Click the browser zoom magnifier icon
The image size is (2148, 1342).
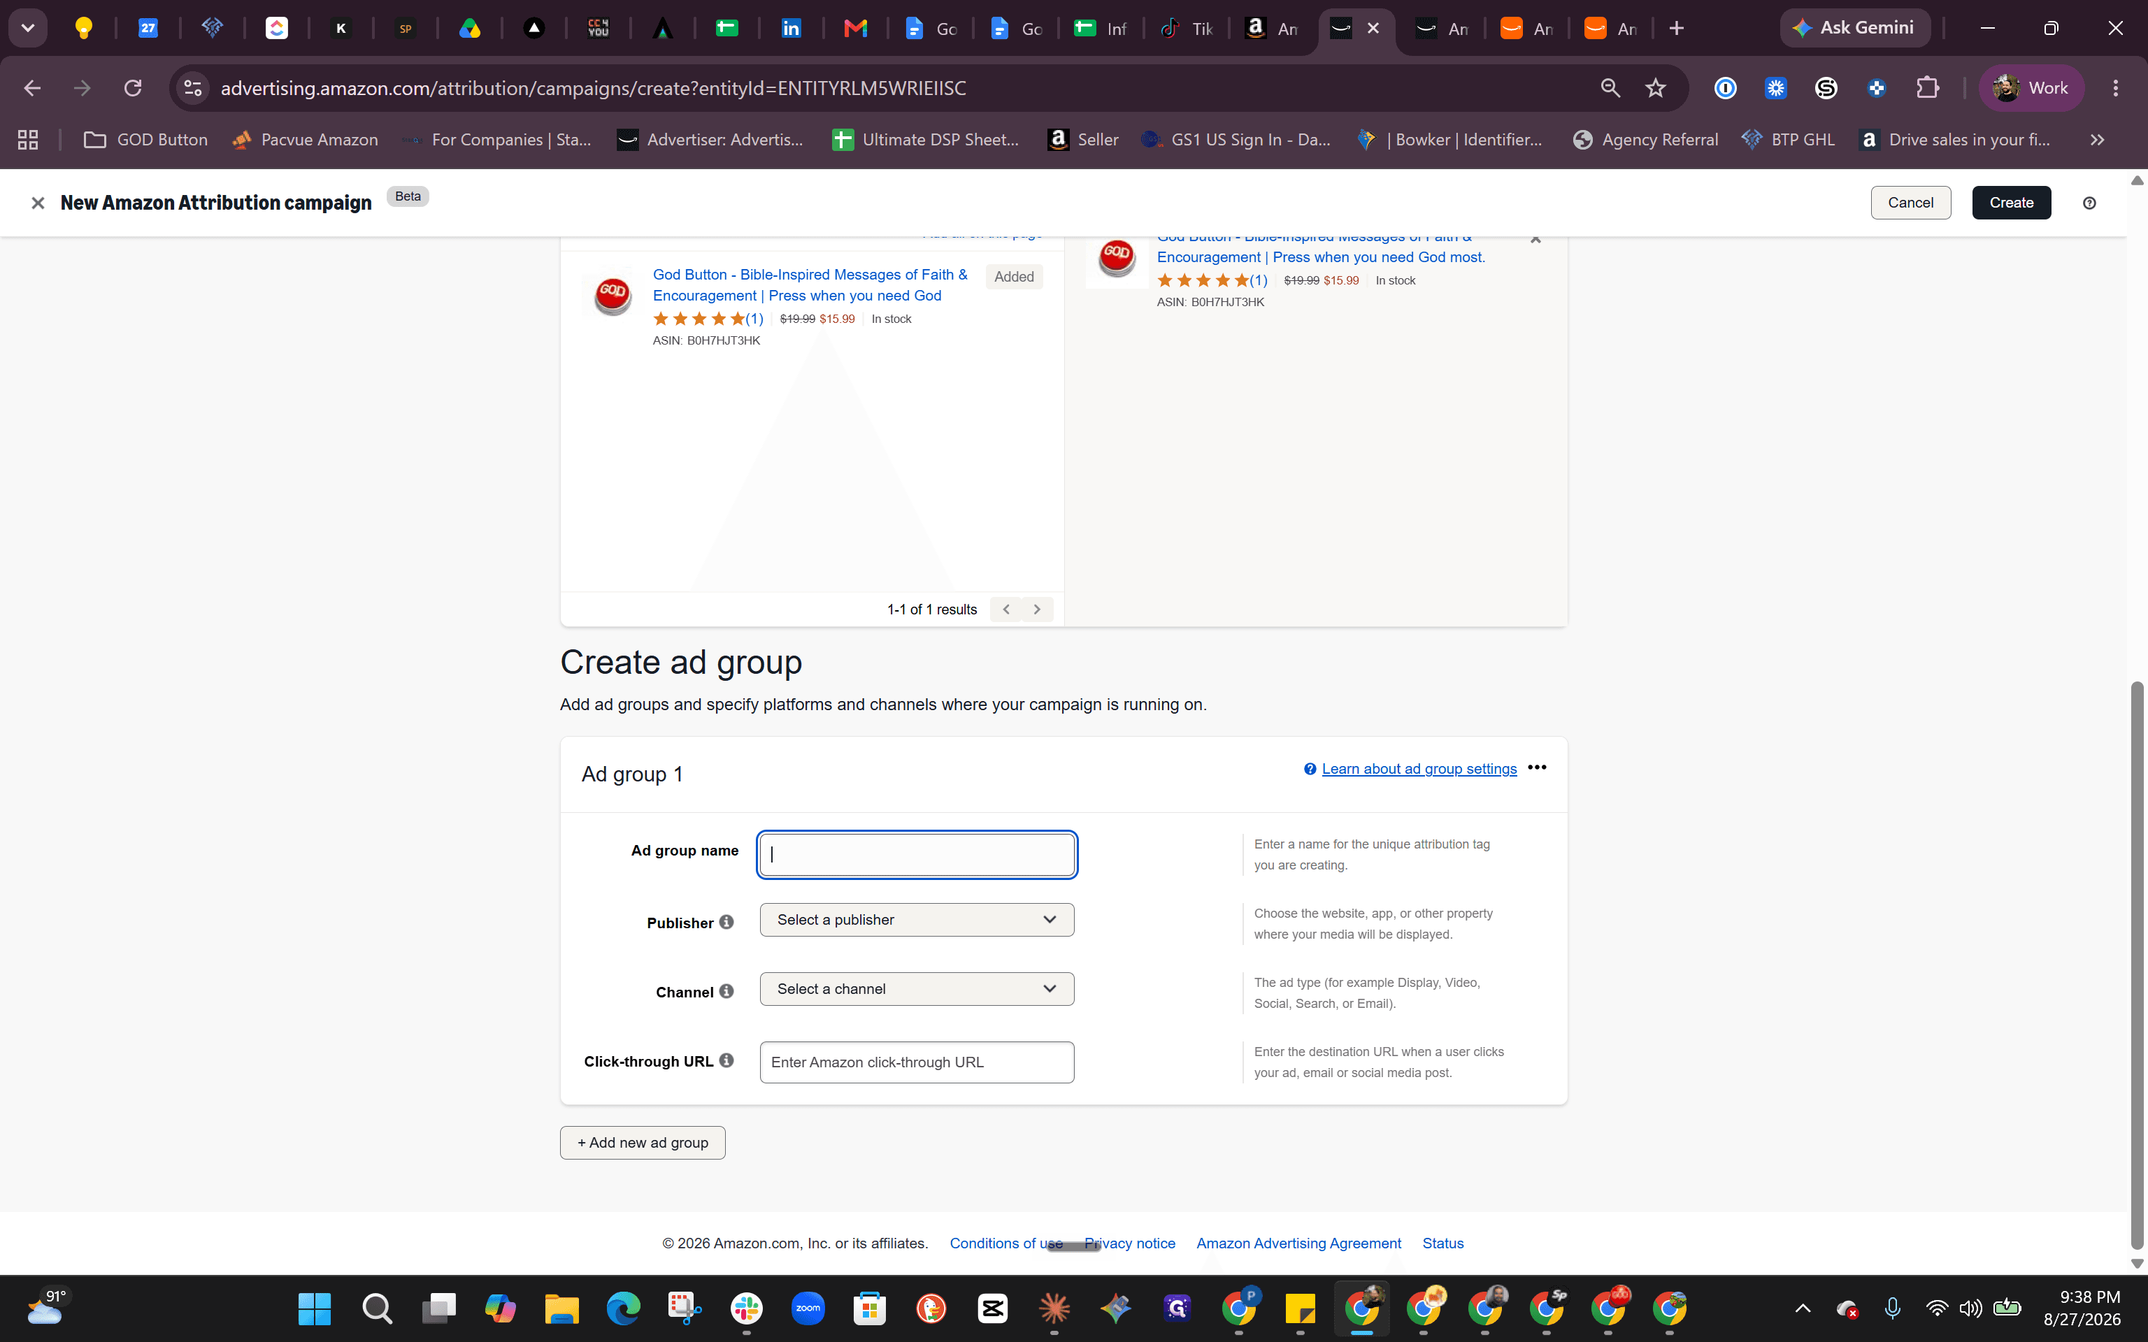[1610, 88]
